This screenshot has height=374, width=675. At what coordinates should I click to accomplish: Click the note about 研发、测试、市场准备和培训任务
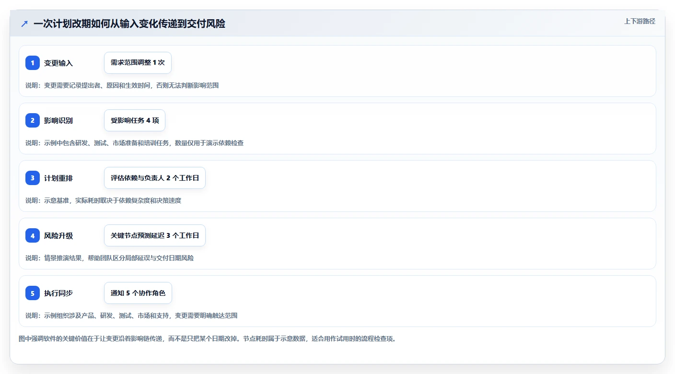[134, 143]
